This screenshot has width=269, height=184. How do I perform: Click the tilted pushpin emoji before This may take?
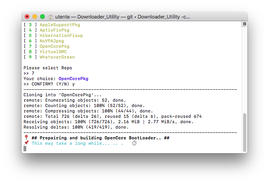coord(26,143)
